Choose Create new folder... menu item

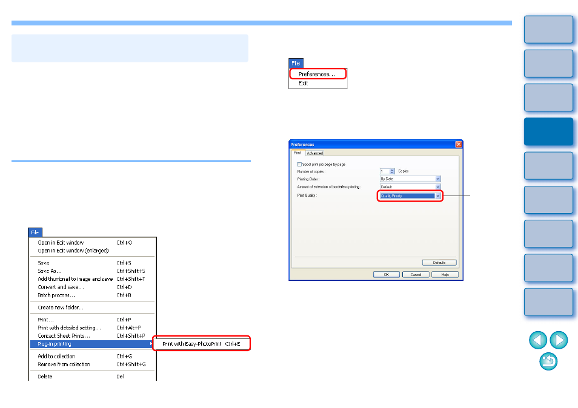pos(93,308)
